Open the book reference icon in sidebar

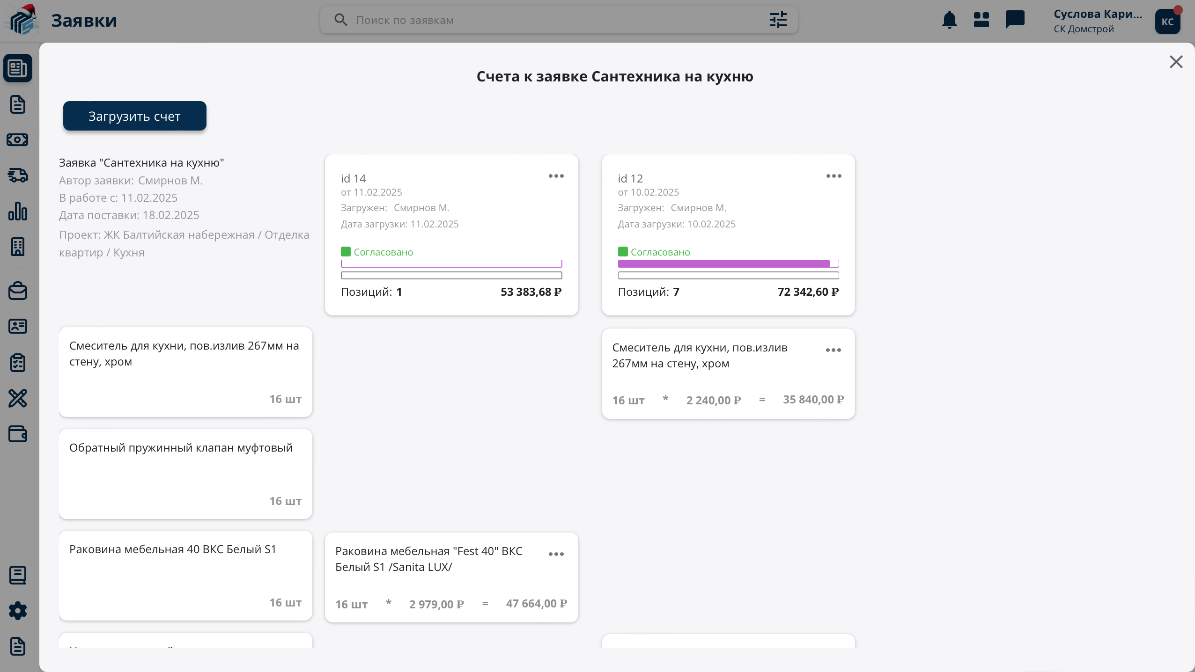coord(18,575)
